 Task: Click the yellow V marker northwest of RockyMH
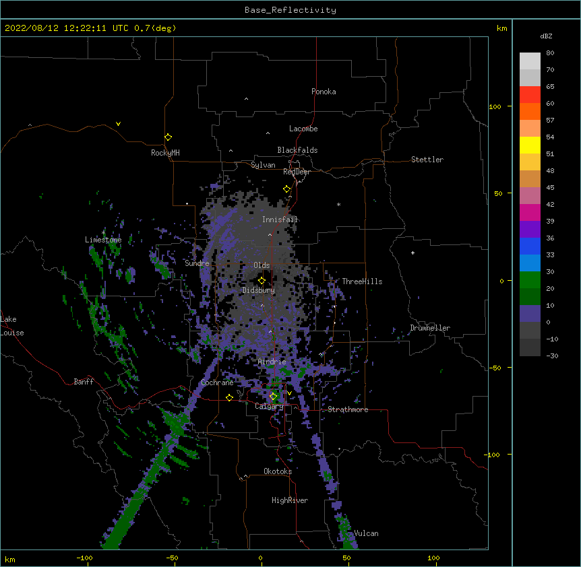(118, 124)
